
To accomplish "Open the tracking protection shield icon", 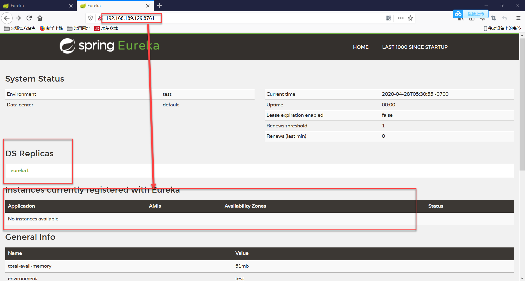I will tap(91, 18).
